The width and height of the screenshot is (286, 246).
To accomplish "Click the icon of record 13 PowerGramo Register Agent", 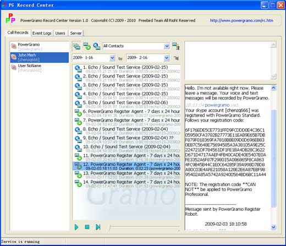I will (x=78, y=175).
